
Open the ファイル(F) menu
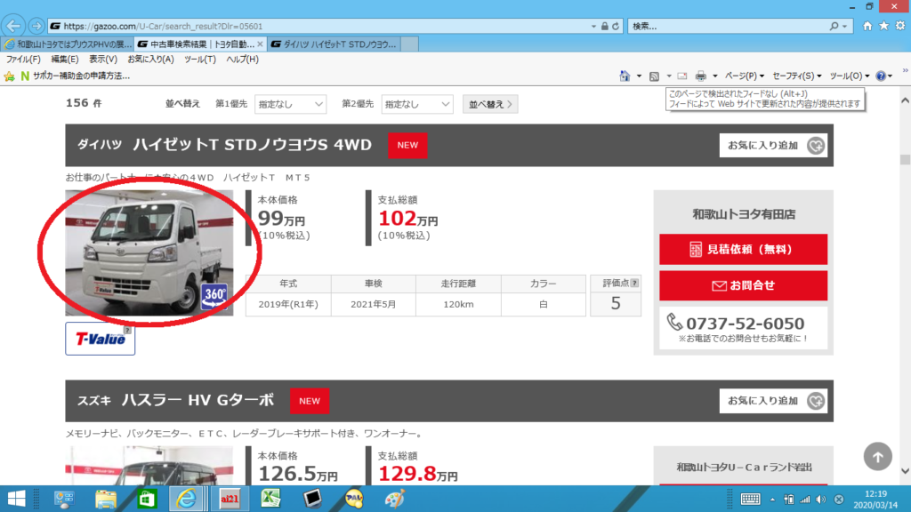coord(23,60)
